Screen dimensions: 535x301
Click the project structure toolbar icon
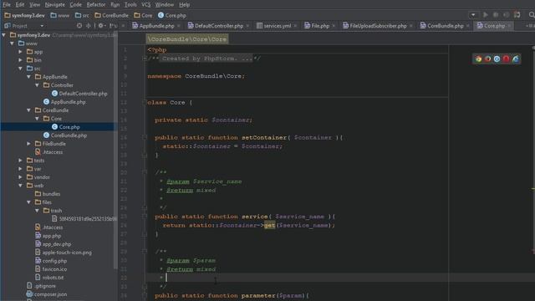click(517, 15)
